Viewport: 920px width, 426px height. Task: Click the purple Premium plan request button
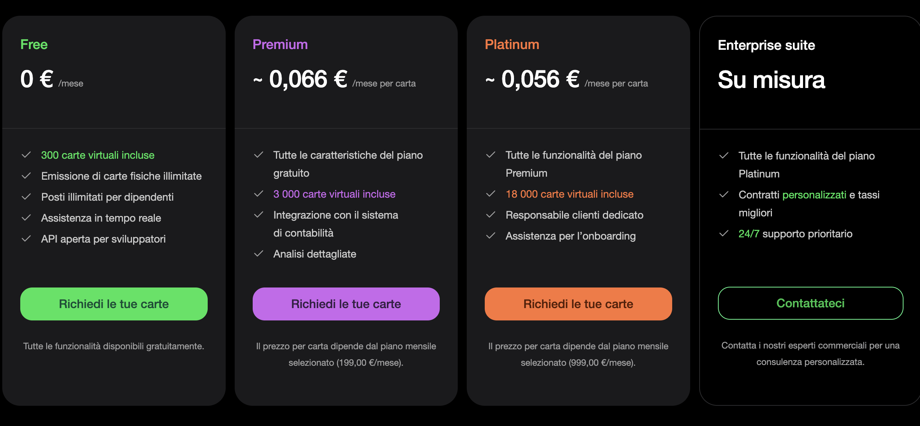tap(346, 304)
